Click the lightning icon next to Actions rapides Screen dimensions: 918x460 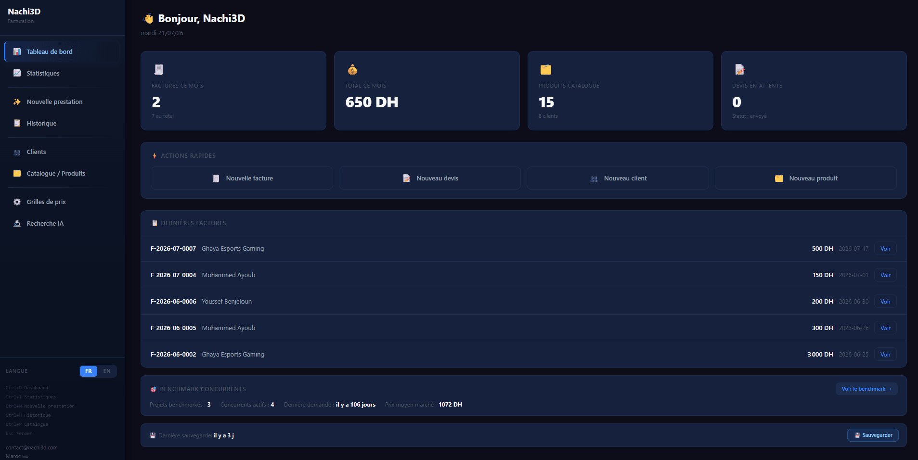155,156
